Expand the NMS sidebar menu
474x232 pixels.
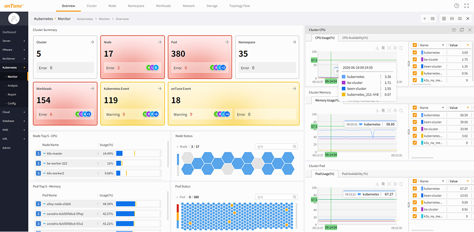(14, 130)
